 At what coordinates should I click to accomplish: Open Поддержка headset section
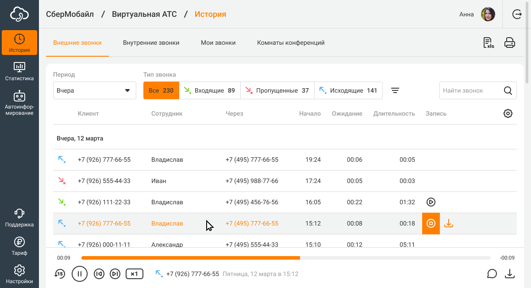19,218
